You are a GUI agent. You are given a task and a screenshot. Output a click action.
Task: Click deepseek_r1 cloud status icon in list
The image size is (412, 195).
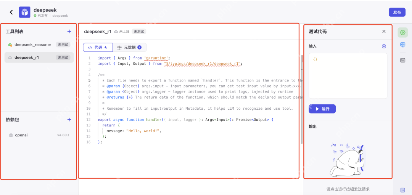point(10,58)
